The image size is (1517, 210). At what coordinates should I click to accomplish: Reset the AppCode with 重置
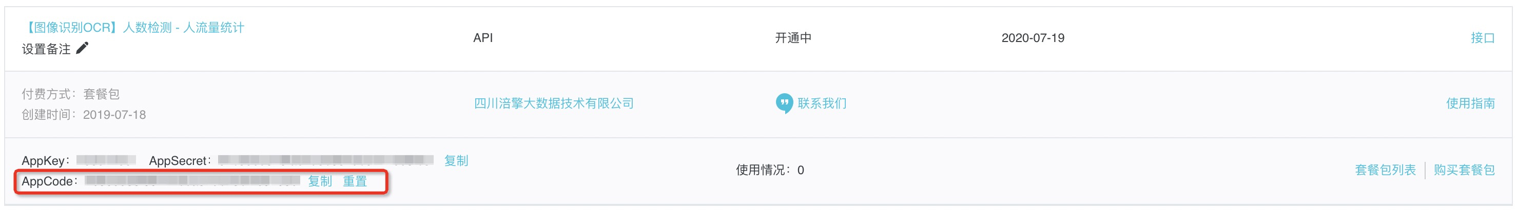tap(355, 181)
